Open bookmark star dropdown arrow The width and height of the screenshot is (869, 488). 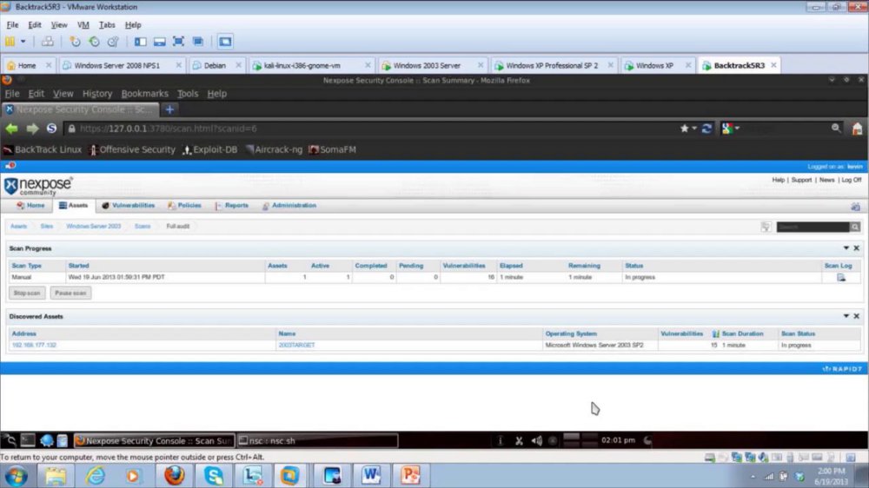click(x=693, y=129)
